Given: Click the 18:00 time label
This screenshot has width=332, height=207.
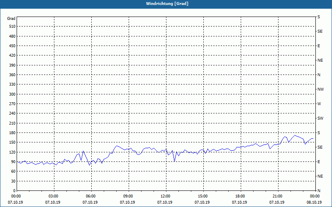Looking at the screenshot, I should (x=241, y=196).
